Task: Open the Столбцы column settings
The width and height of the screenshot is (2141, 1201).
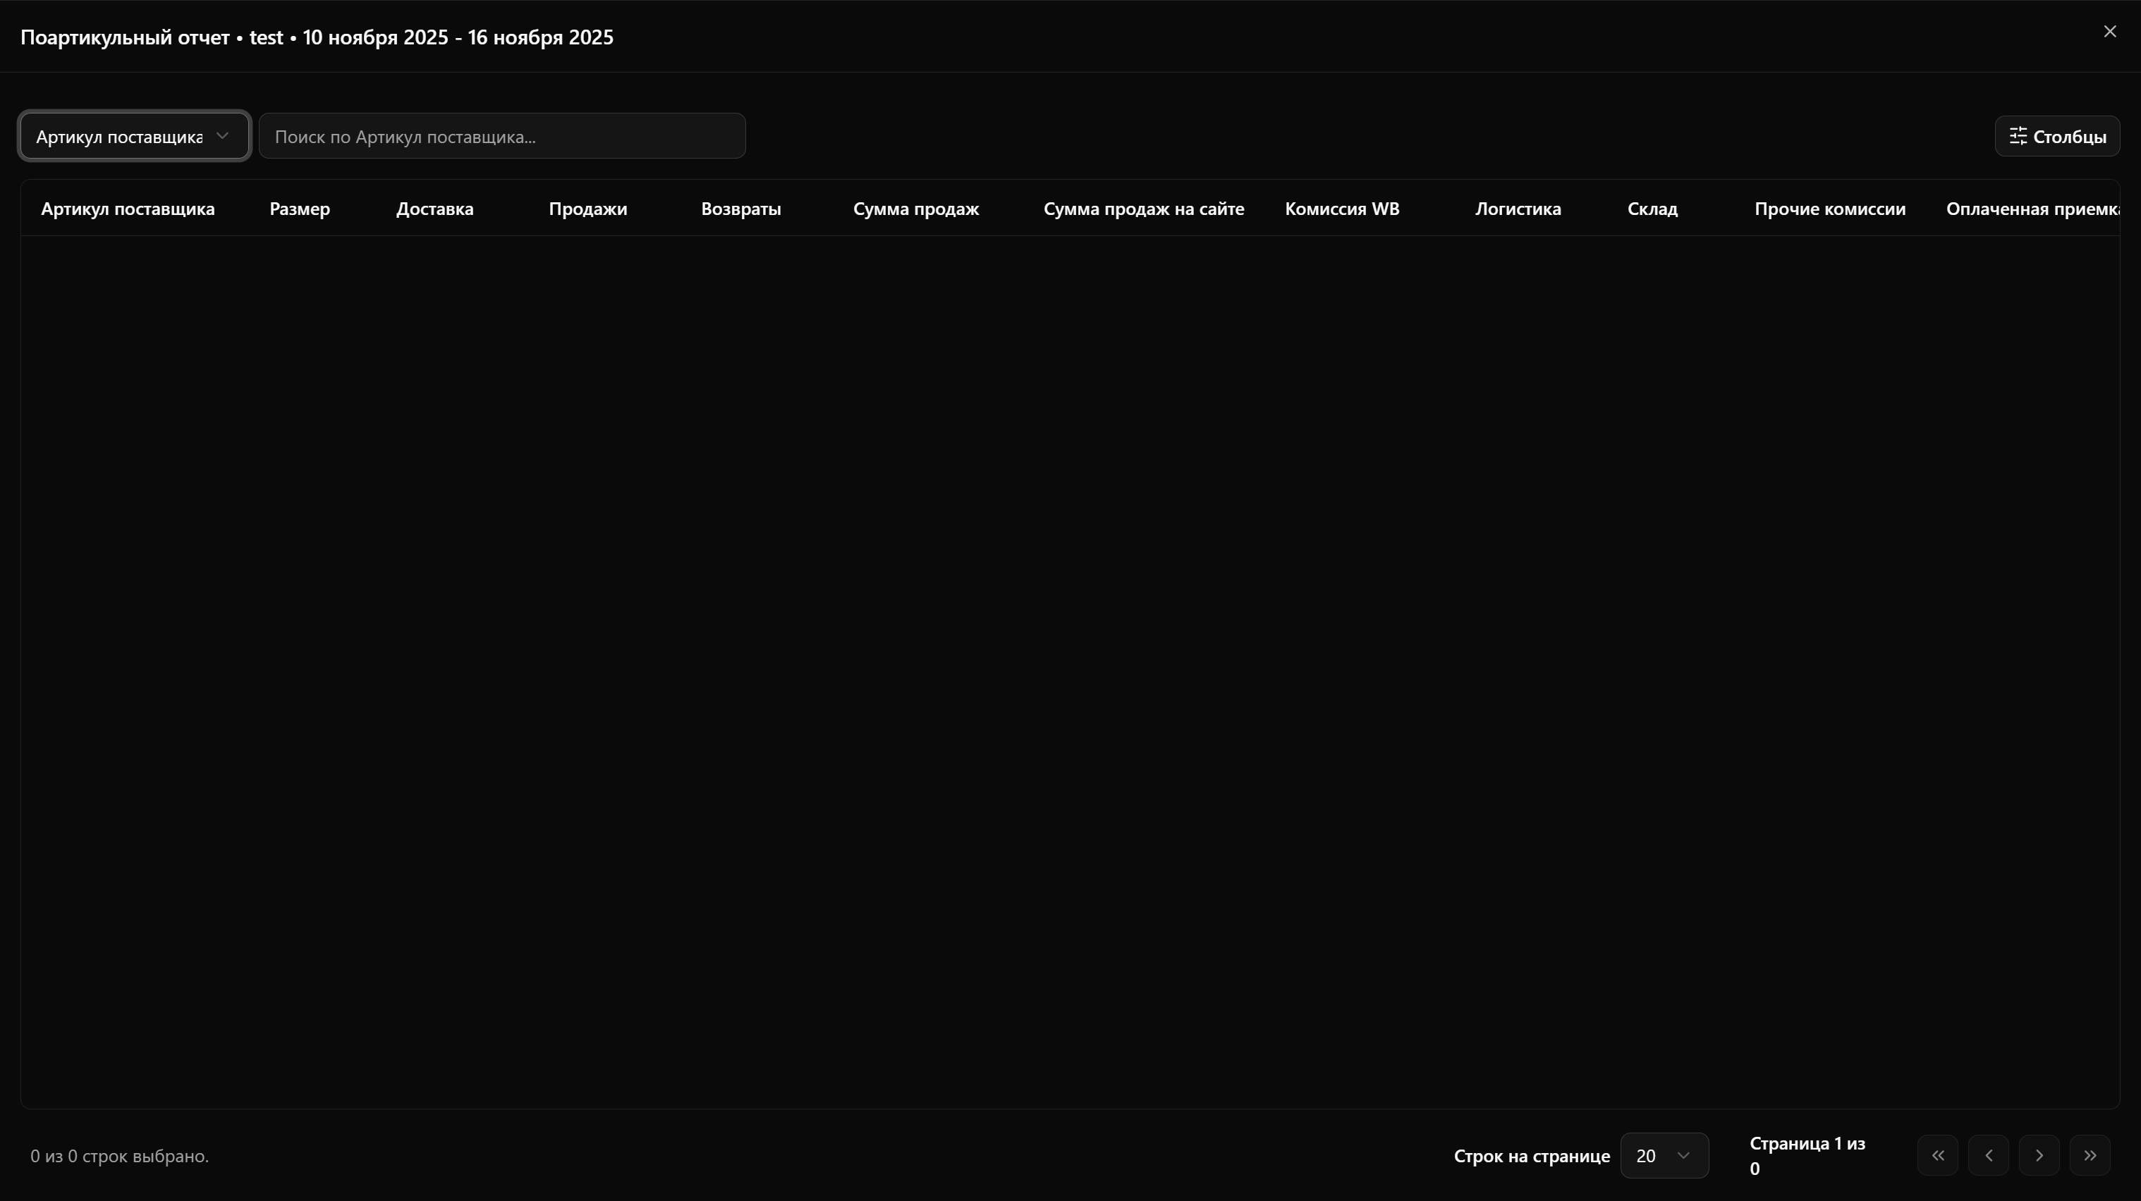Action: coord(2057,136)
